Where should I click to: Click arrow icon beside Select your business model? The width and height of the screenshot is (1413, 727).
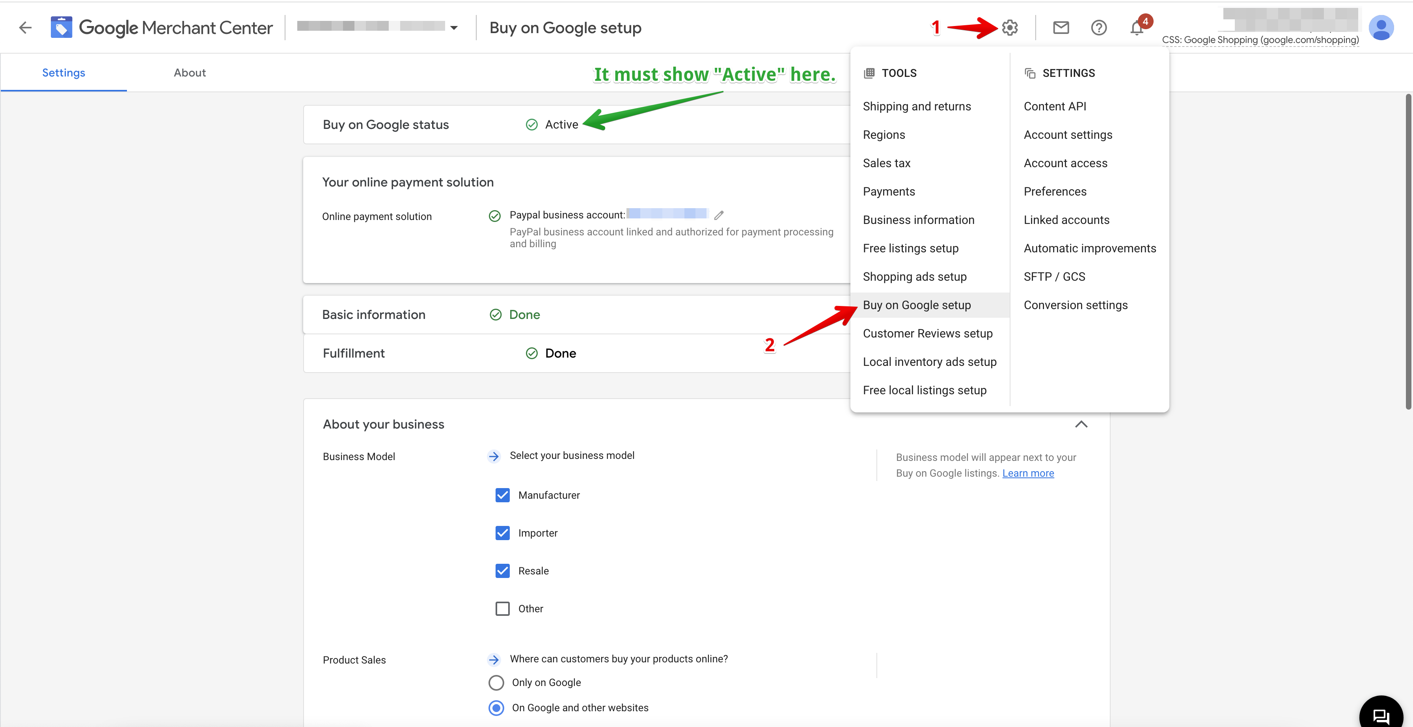click(494, 456)
